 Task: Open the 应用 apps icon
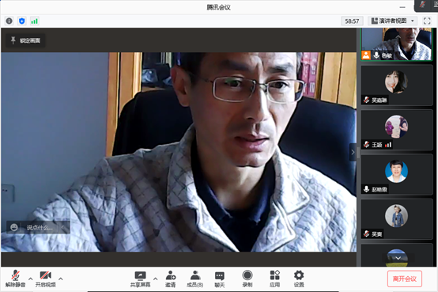[274, 279]
